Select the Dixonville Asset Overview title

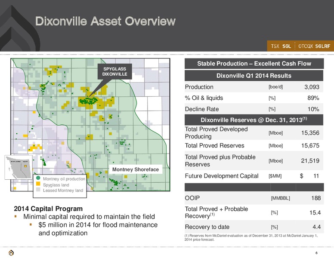[105, 21]
